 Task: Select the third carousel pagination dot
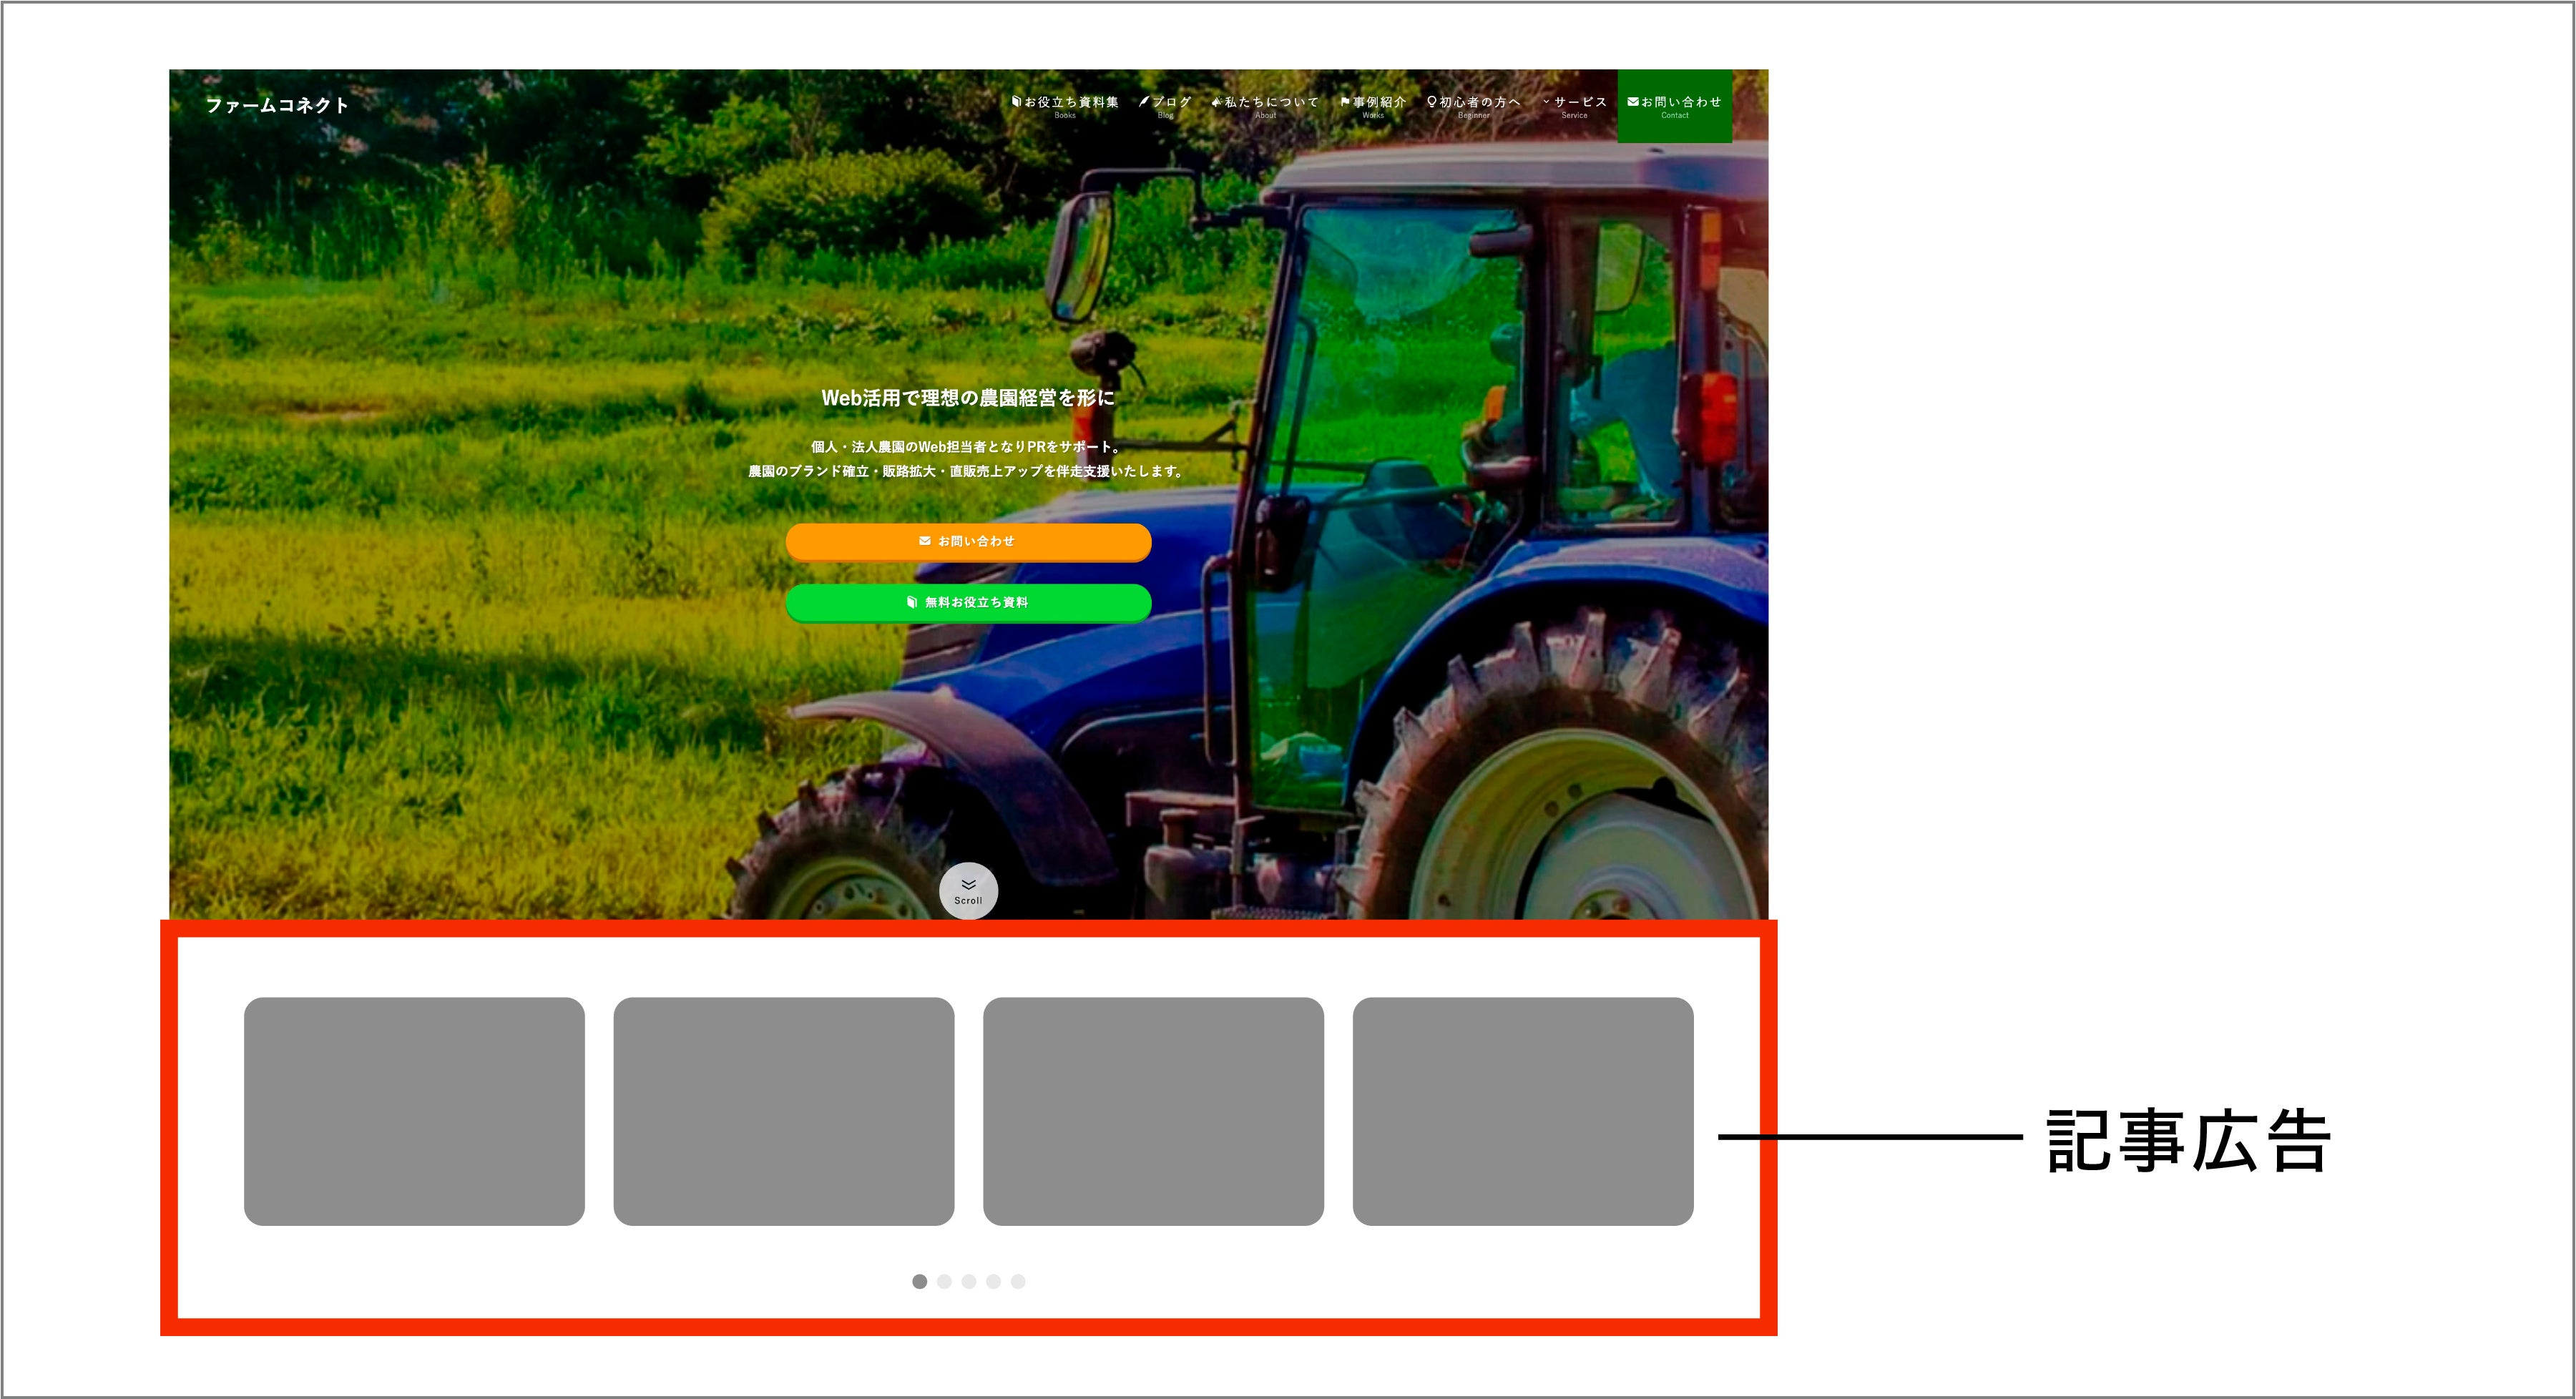tap(968, 1281)
